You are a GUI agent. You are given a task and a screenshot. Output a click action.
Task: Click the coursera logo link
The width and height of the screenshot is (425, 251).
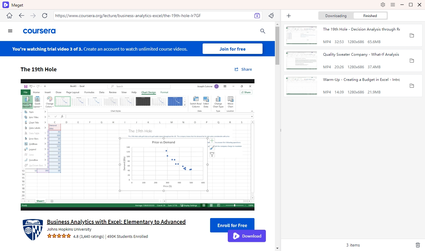(39, 31)
